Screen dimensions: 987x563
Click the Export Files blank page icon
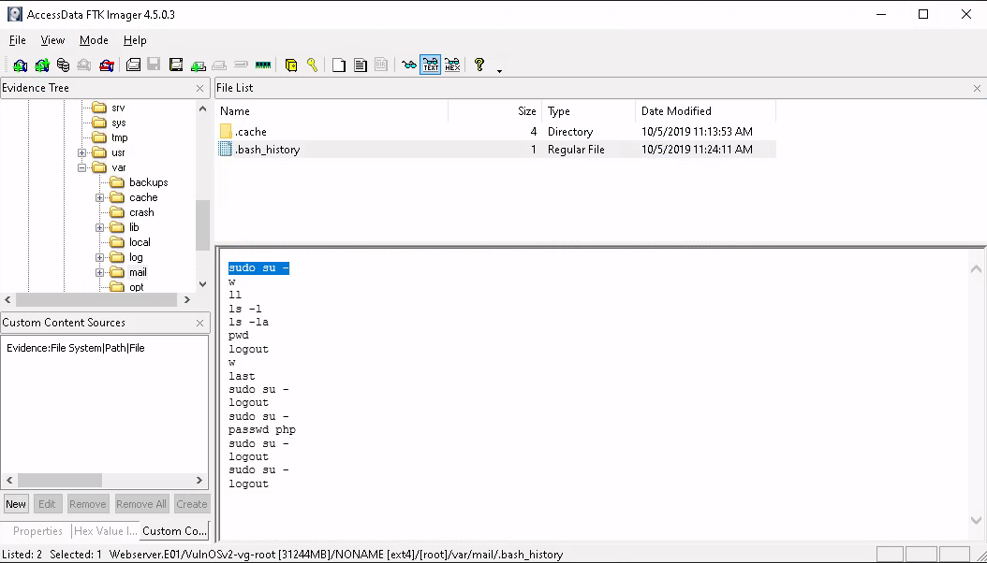[x=339, y=65]
